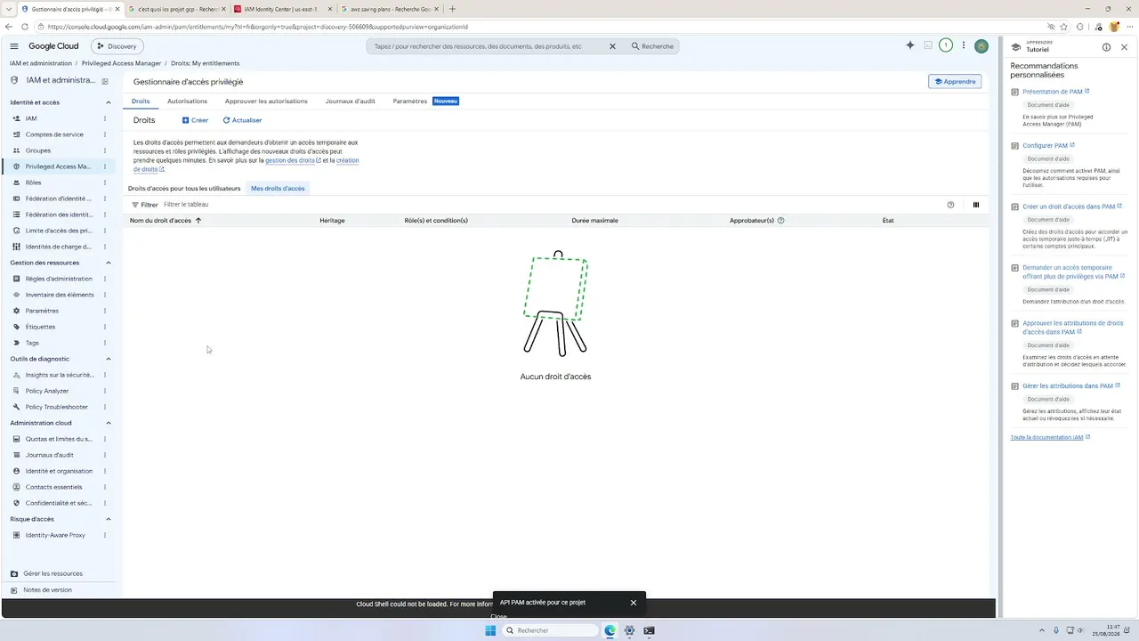Clear the search bar with the X icon
This screenshot has height=641, width=1139.
(x=612, y=46)
